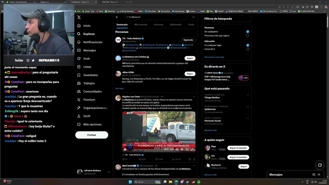
Task: Open Más opciones circle icon
Action: pyautogui.click(x=79, y=124)
